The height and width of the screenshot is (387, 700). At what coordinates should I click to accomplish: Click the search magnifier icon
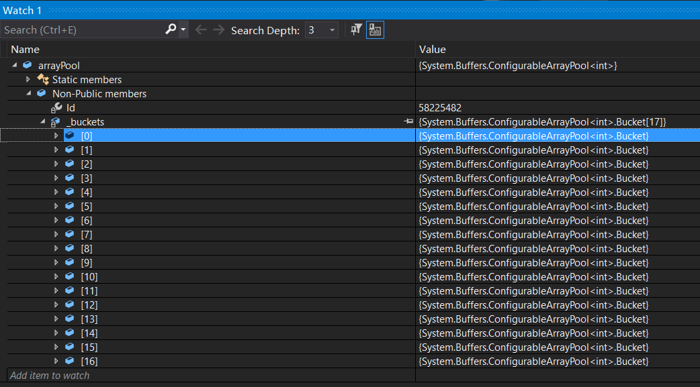coord(171,30)
